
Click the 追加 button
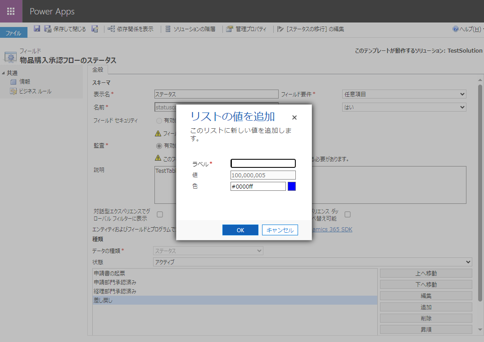pos(426,307)
